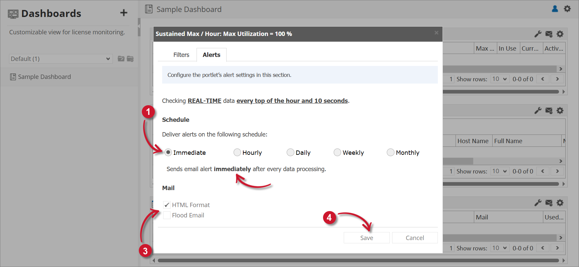Viewport: 579px width, 267px height.
Task: Sort by the Curr... column header
Action: tap(531, 48)
